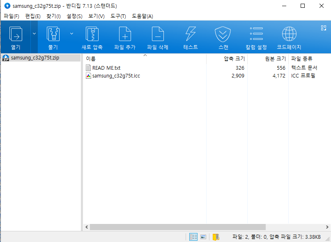This screenshot has width=331, height=242.
Task: Click the READ ME.txt document icon
Action: [x=88, y=68]
